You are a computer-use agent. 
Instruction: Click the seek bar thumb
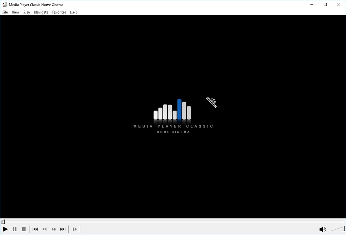click(3, 221)
